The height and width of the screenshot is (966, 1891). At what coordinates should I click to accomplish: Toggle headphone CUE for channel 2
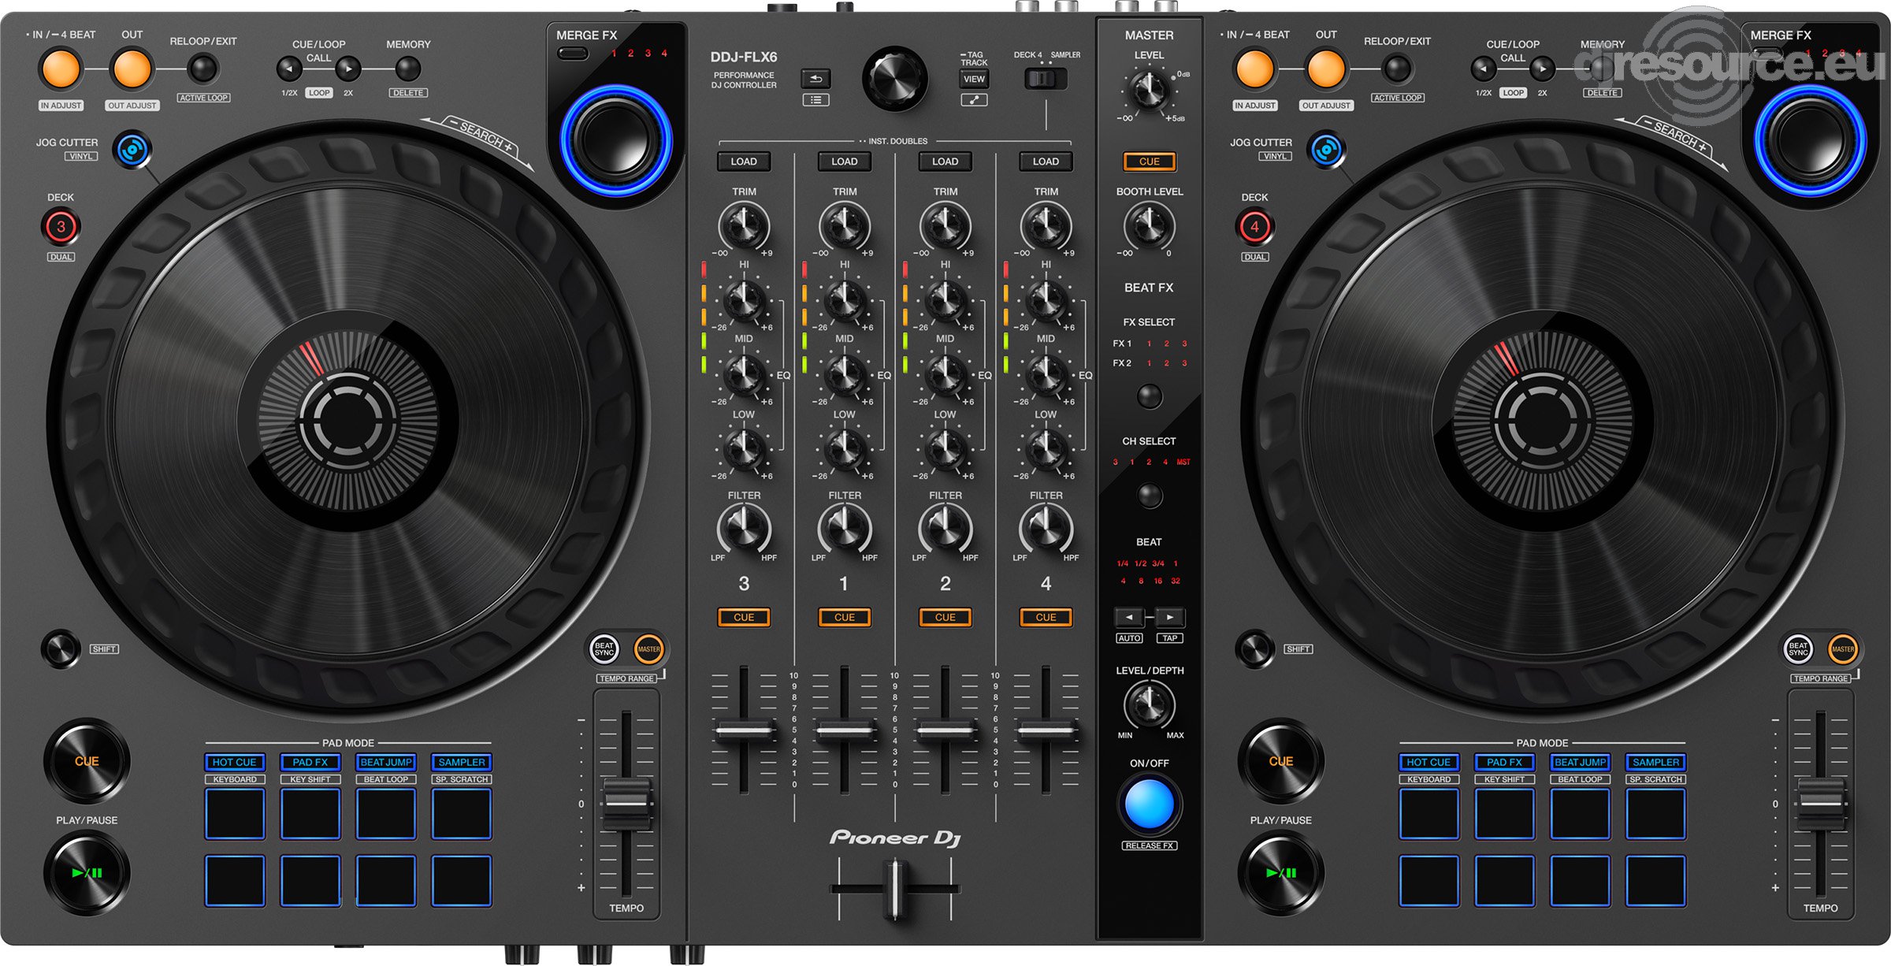pyautogui.click(x=945, y=617)
